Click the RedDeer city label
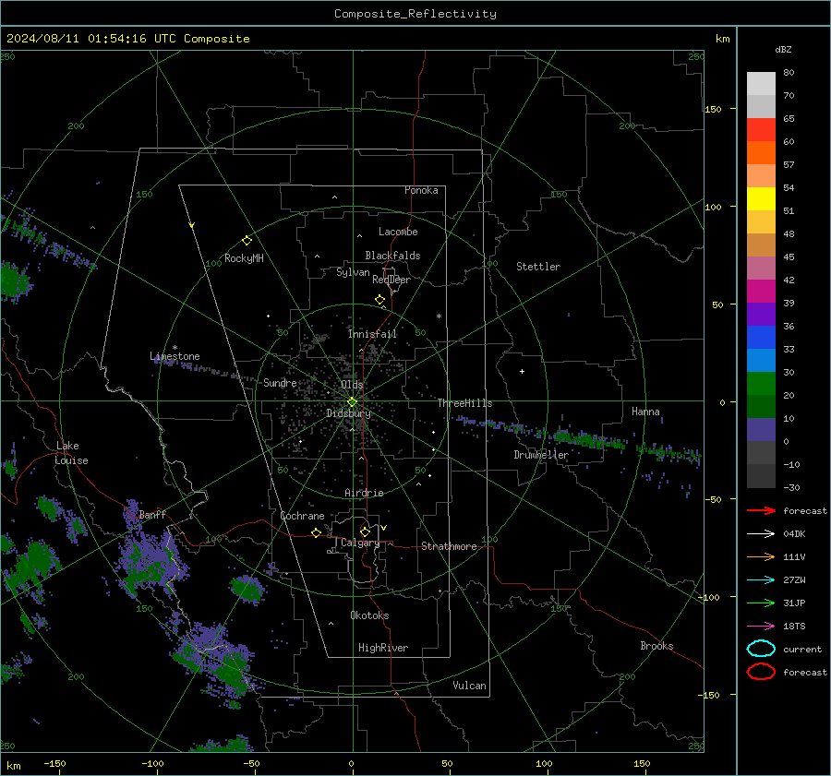This screenshot has width=831, height=776. point(391,280)
